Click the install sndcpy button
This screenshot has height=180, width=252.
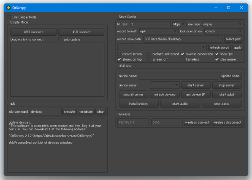tap(138, 104)
